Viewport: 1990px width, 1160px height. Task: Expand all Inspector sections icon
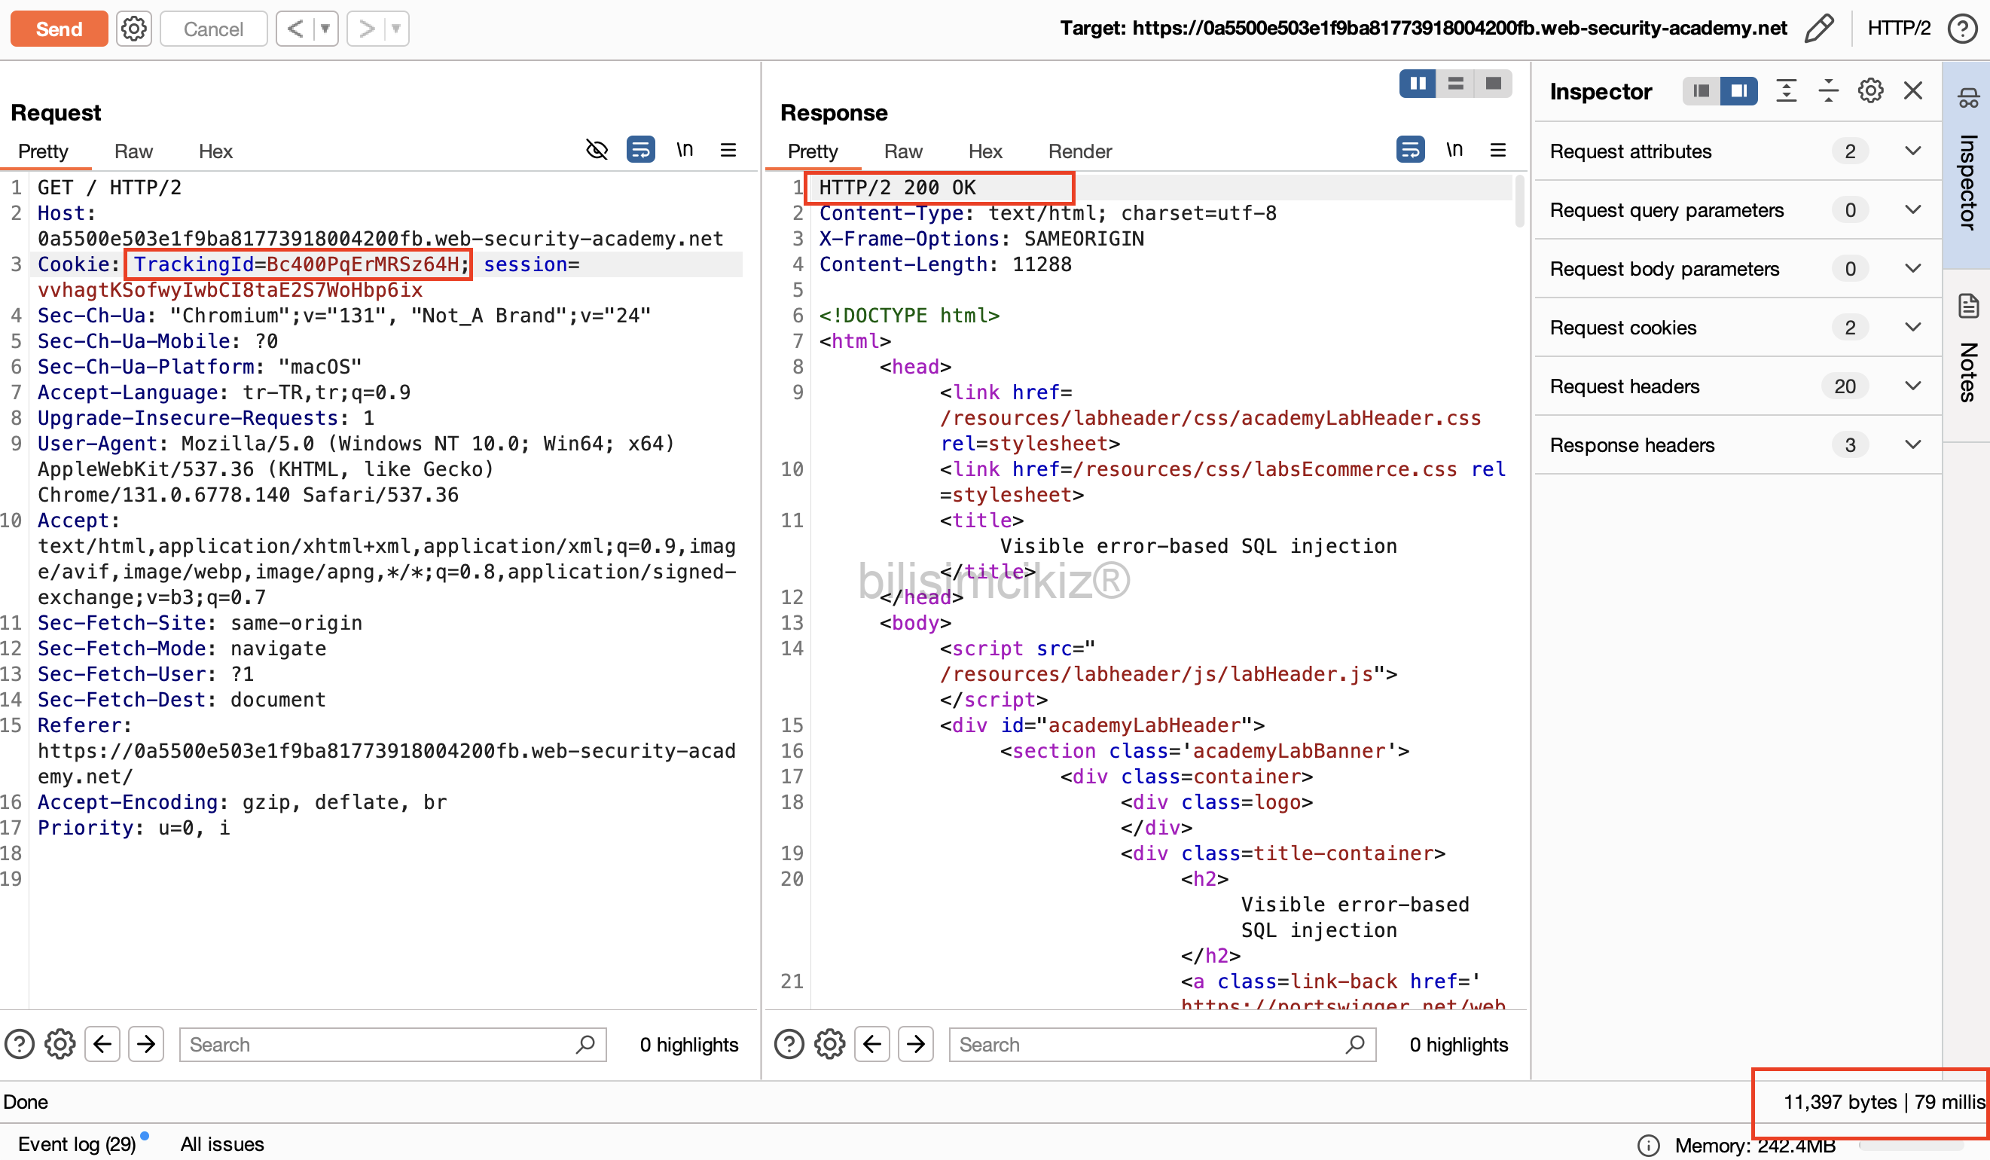click(1787, 91)
